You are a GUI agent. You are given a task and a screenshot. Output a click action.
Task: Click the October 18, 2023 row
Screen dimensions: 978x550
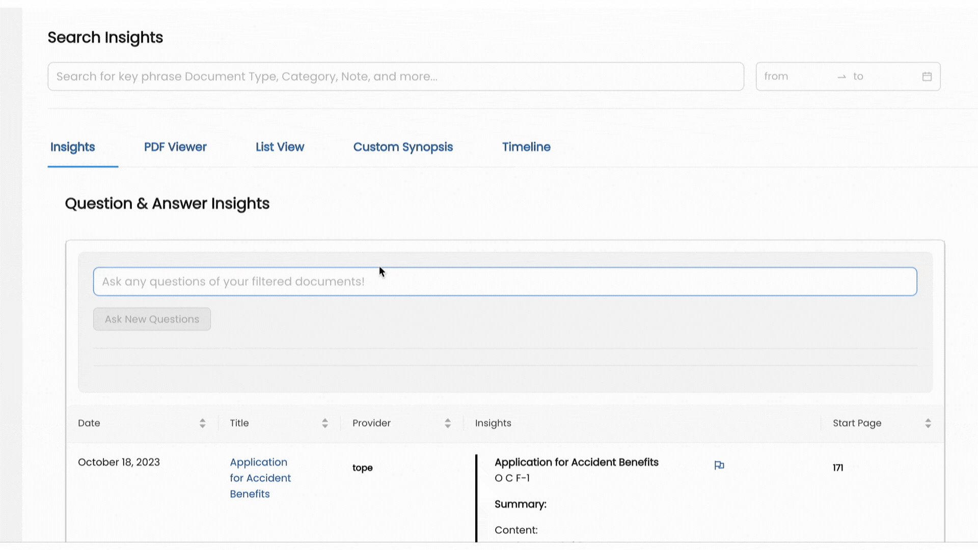[119, 462]
